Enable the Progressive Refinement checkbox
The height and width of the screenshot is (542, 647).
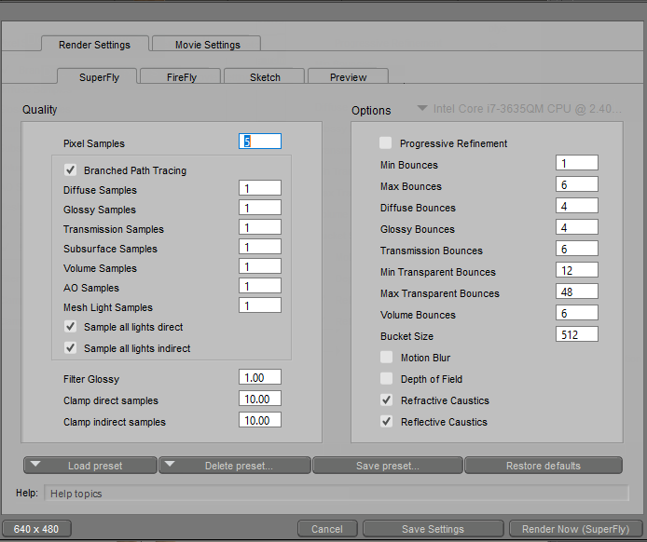coord(386,143)
